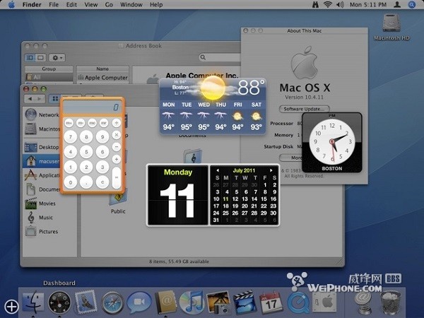Open Finder from the Dock
The image size is (424, 318).
33,302
